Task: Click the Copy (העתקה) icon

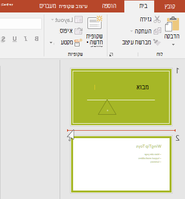Action: [x=157, y=31]
